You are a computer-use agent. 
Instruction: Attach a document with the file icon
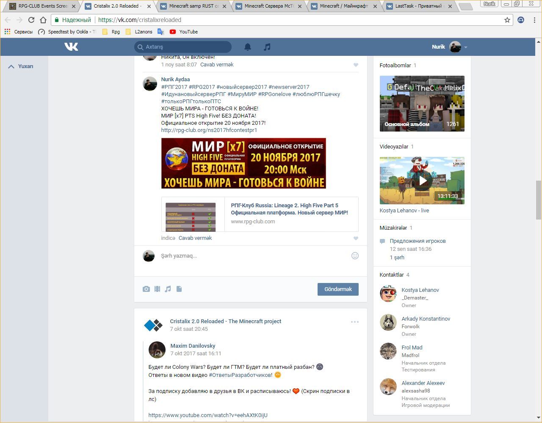tap(179, 289)
